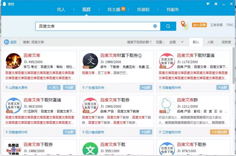The width and height of the screenshot is (236, 156).
Task: Click the 江苏省苏州市 location text
Action: [x=172, y=132]
